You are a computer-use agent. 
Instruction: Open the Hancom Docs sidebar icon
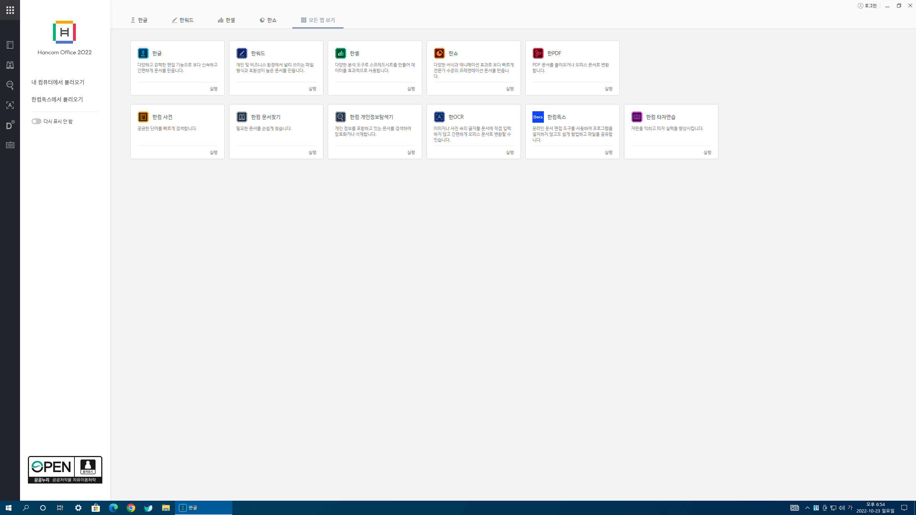pyautogui.click(x=10, y=125)
